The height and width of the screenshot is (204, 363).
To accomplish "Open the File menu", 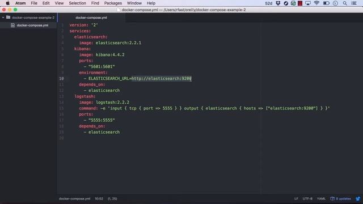I will (x=34, y=3).
